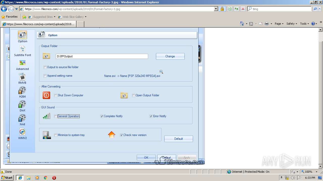Screen dimensions: 323x181
Task: Click the system tray computer icon
Action: tap(47, 135)
